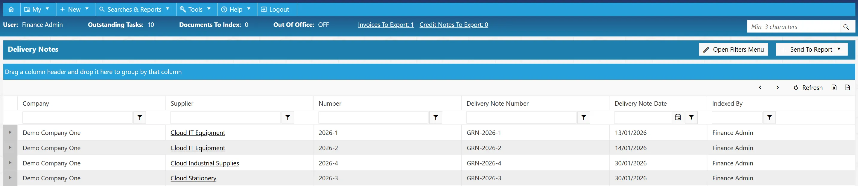
Task: Sort by Delivery Note Number header
Action: 497,103
